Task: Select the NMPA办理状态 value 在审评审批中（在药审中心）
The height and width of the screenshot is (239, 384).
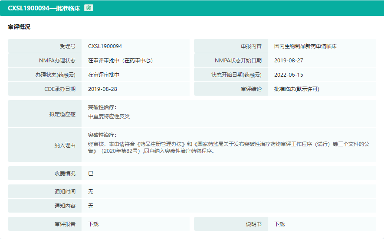Action: coord(120,61)
